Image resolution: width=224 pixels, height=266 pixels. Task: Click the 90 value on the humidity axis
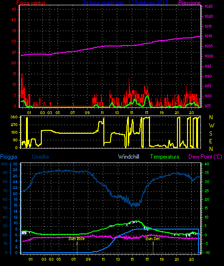(x=5, y=173)
